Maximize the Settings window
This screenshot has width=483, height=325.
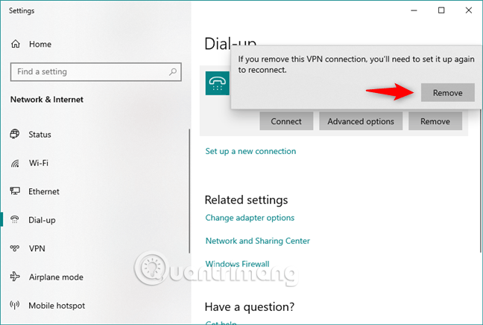441,10
